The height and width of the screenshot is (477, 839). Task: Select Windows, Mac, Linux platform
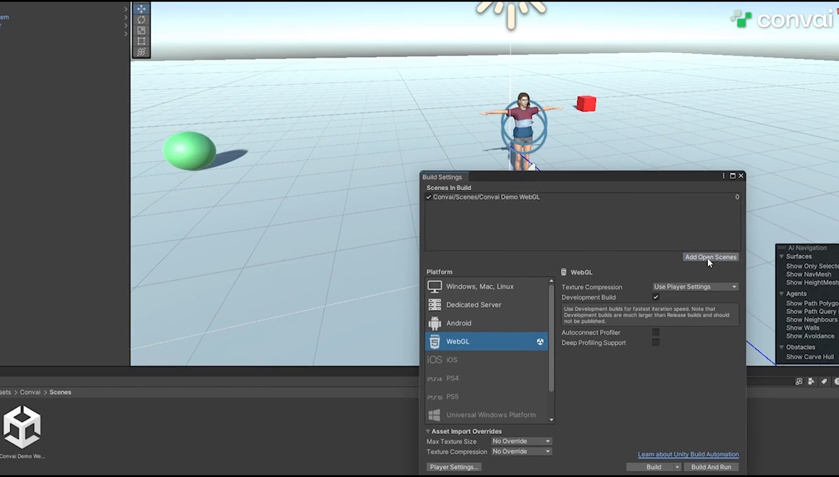click(480, 286)
